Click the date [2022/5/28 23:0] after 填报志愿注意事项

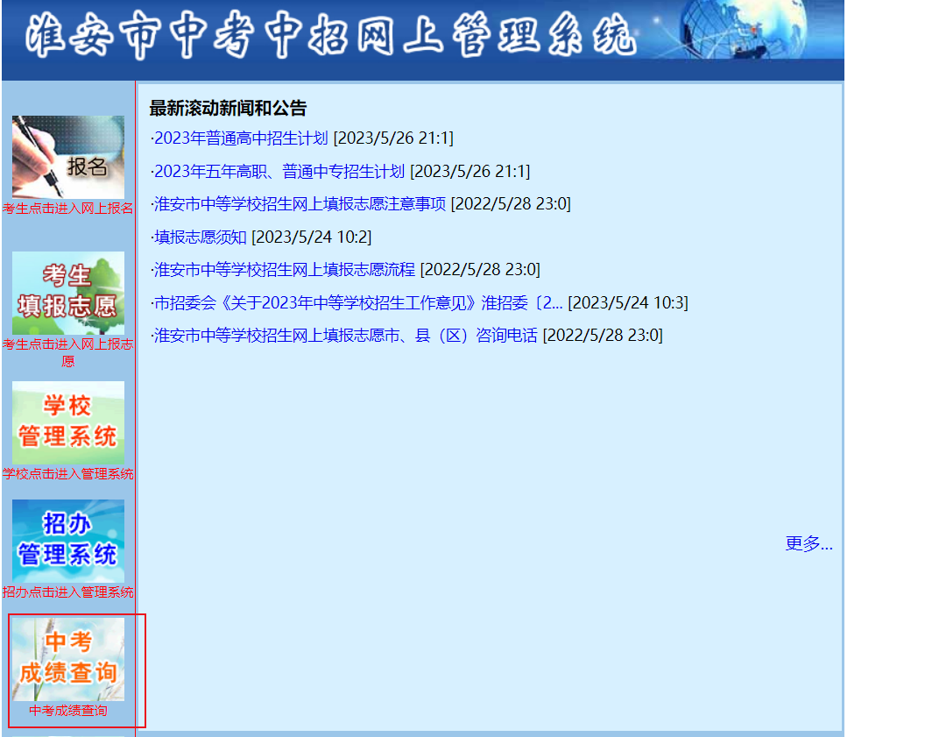click(511, 204)
